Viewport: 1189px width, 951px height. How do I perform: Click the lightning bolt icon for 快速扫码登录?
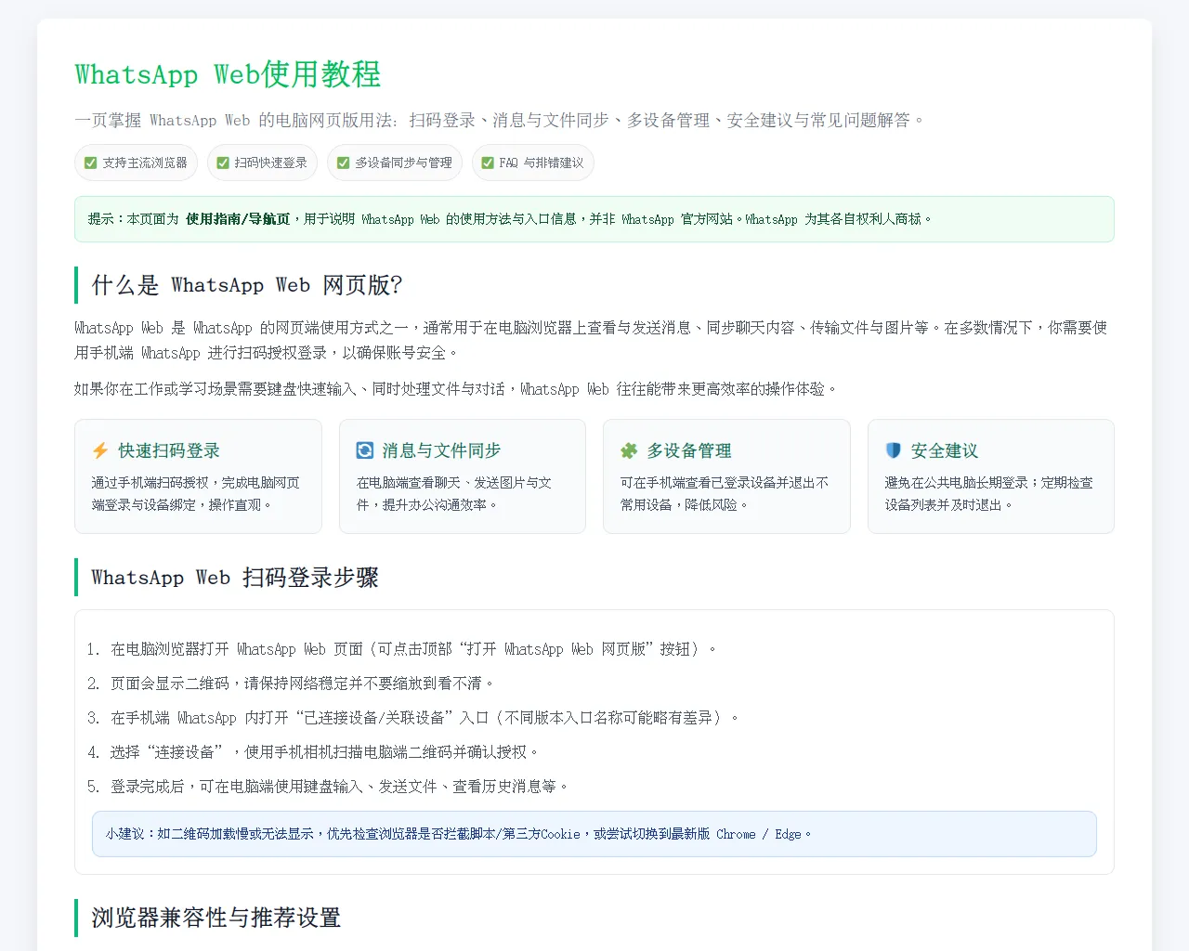100,450
